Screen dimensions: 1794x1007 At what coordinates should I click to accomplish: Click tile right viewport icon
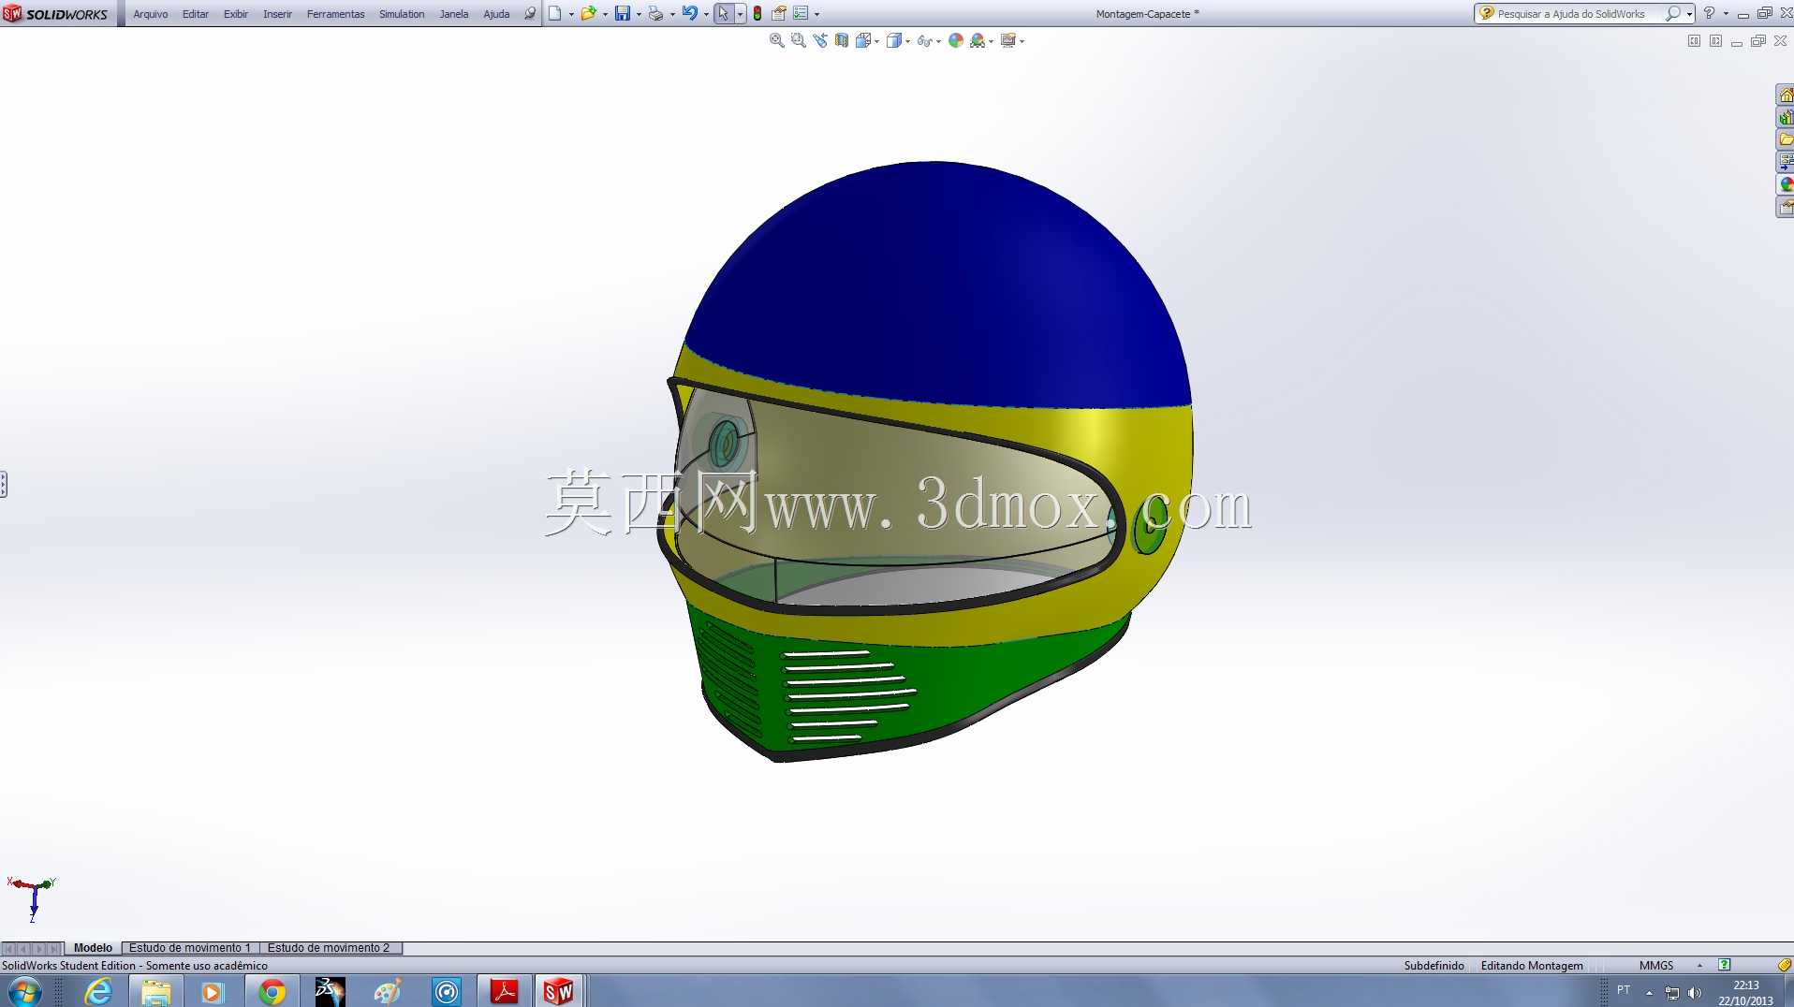point(1715,41)
